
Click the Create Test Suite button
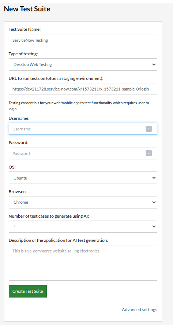(x=28, y=291)
